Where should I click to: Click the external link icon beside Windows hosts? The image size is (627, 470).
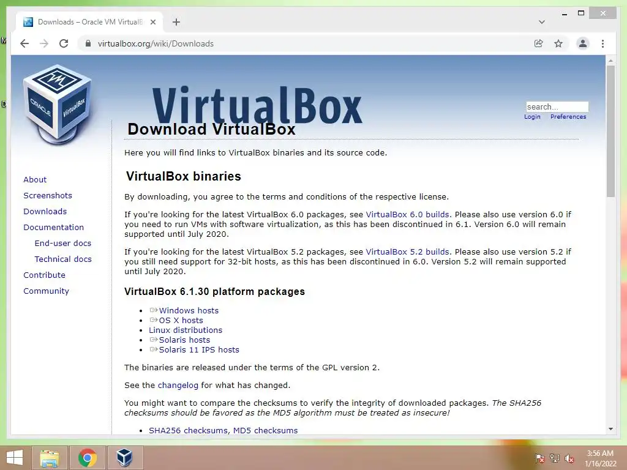pyautogui.click(x=154, y=310)
